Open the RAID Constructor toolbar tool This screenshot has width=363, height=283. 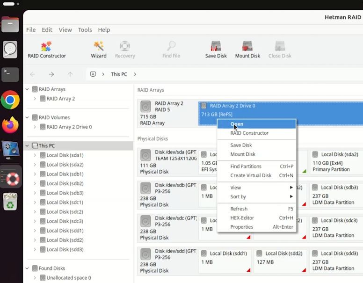point(47,50)
